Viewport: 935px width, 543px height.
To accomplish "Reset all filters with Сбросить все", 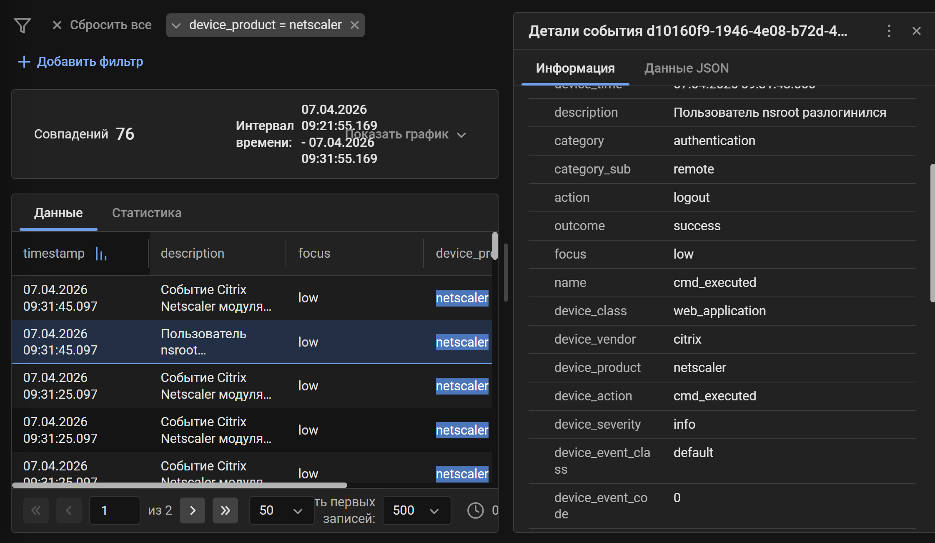I will (x=102, y=25).
